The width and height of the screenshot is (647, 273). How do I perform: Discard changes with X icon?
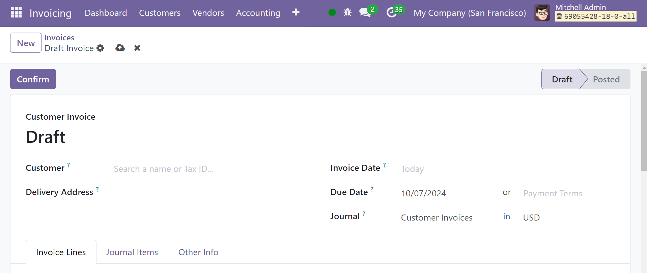(x=137, y=48)
